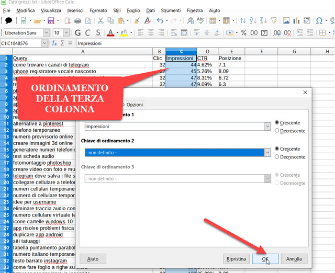Open sort key 2 'non definito' dropdown
The image size is (335, 273).
pyautogui.click(x=267, y=153)
